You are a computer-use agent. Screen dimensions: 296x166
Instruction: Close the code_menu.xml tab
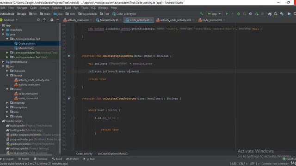point(224,20)
